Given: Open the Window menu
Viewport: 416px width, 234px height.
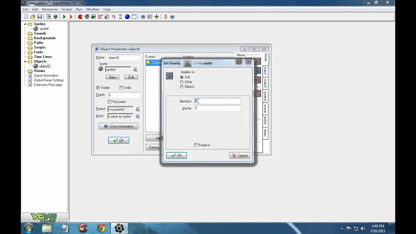Looking at the screenshot, I should pos(93,9).
